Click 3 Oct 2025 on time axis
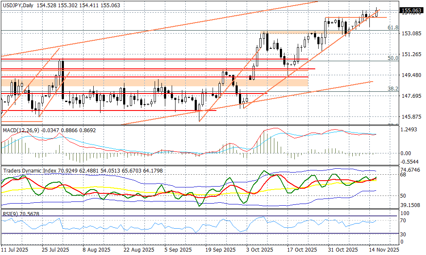This screenshot has height=255, width=426. point(260,250)
